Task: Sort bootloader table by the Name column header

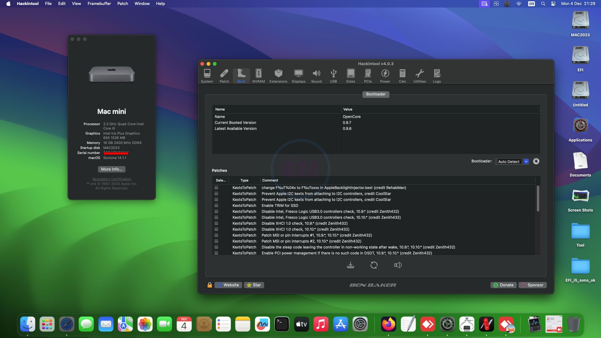Action: (277, 109)
